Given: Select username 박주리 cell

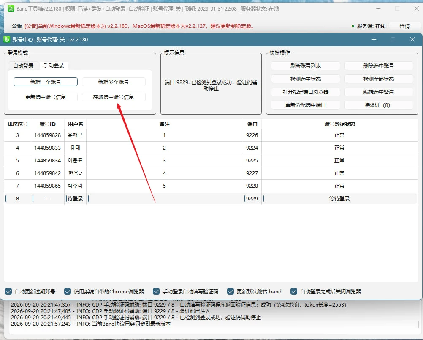Looking at the screenshot, I should [x=75, y=186].
